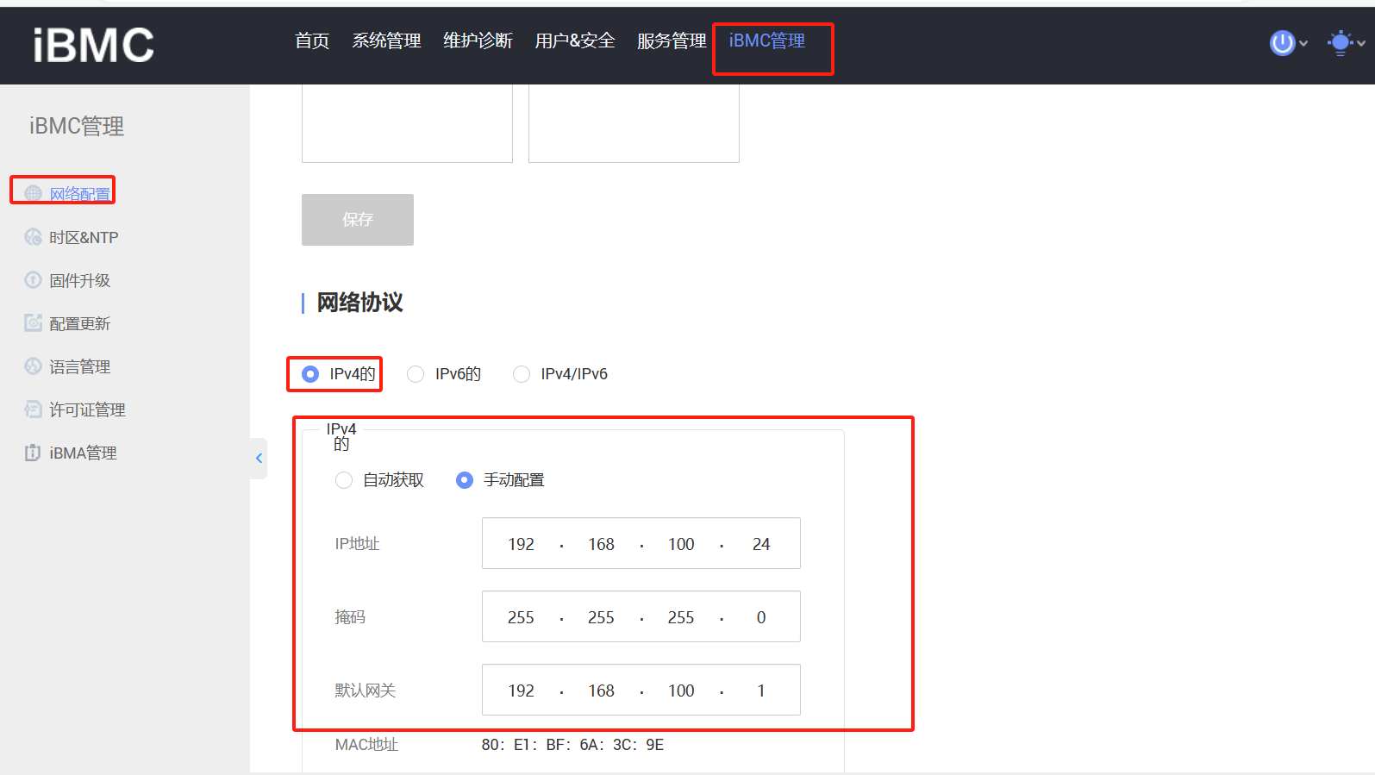Click the 语言管理 sidebar icon
The height and width of the screenshot is (775, 1375).
33,366
